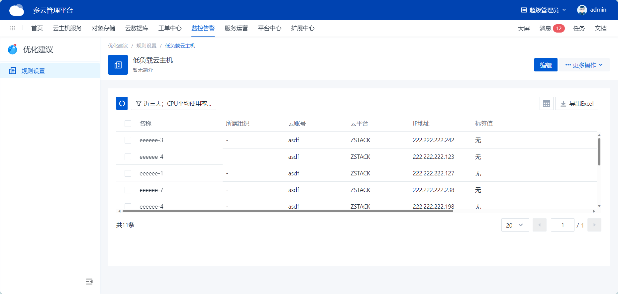
Task: Open the page size 20 dropdown
Action: (x=515, y=225)
